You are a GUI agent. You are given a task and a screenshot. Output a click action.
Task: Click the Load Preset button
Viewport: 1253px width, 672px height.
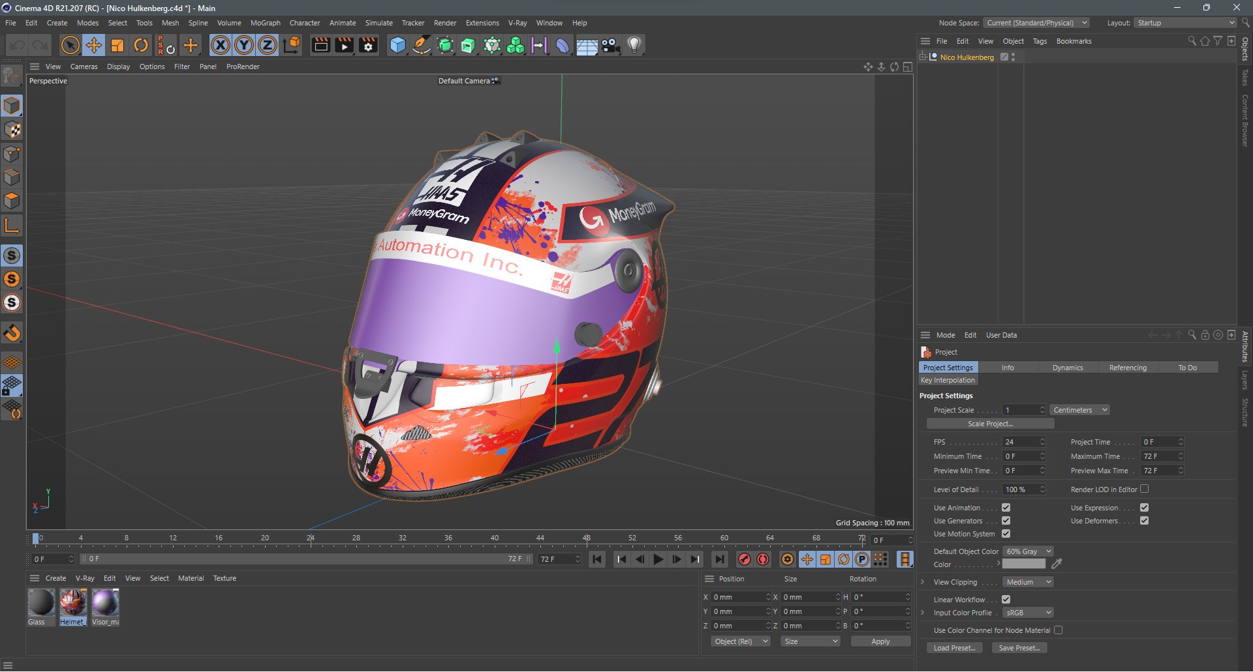click(954, 648)
